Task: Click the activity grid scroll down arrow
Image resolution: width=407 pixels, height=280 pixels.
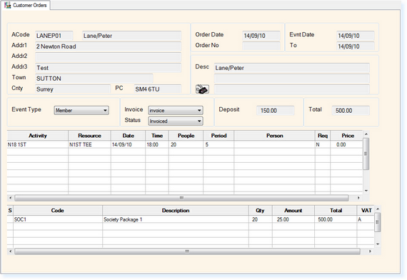Action: click(x=366, y=191)
